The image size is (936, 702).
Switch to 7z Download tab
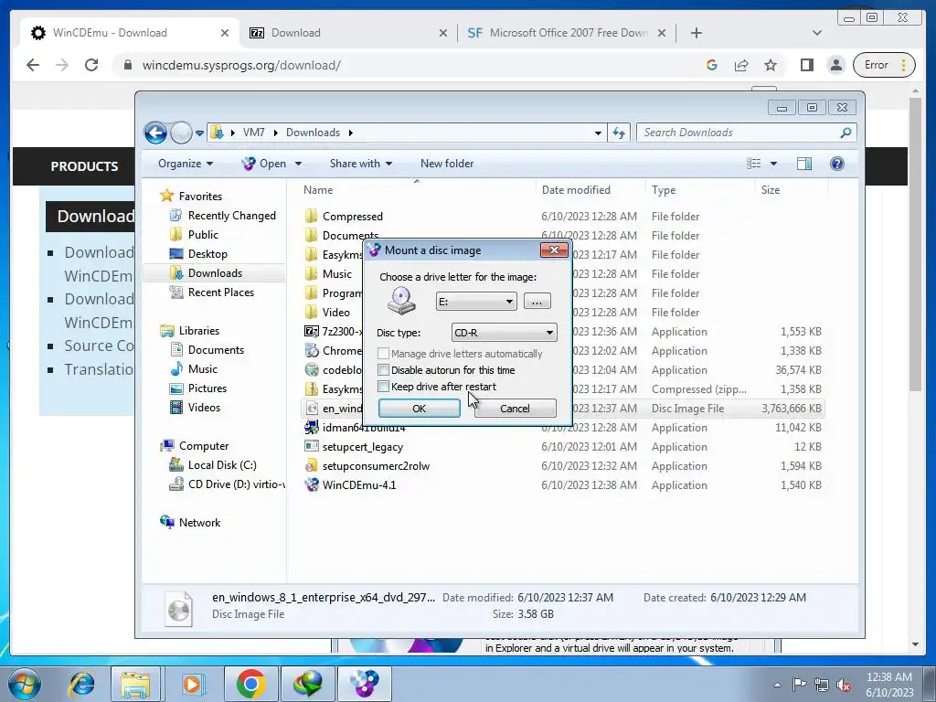[348, 33]
